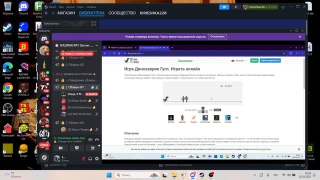Click the Dino game canvas in stream
320x180 pixels.
pos(202,93)
